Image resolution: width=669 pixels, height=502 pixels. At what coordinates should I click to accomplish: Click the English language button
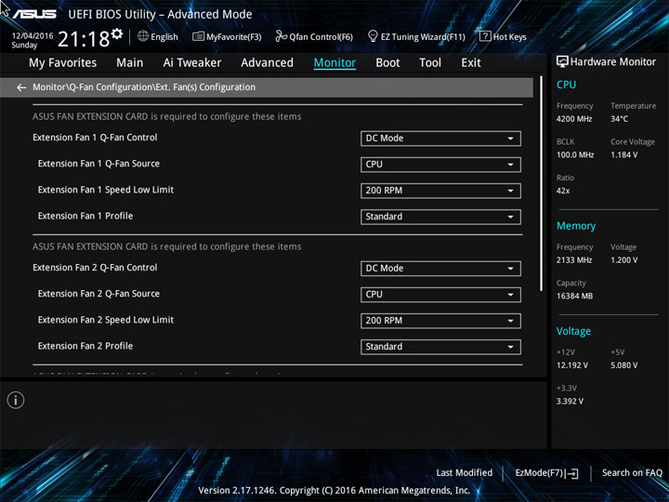(158, 36)
